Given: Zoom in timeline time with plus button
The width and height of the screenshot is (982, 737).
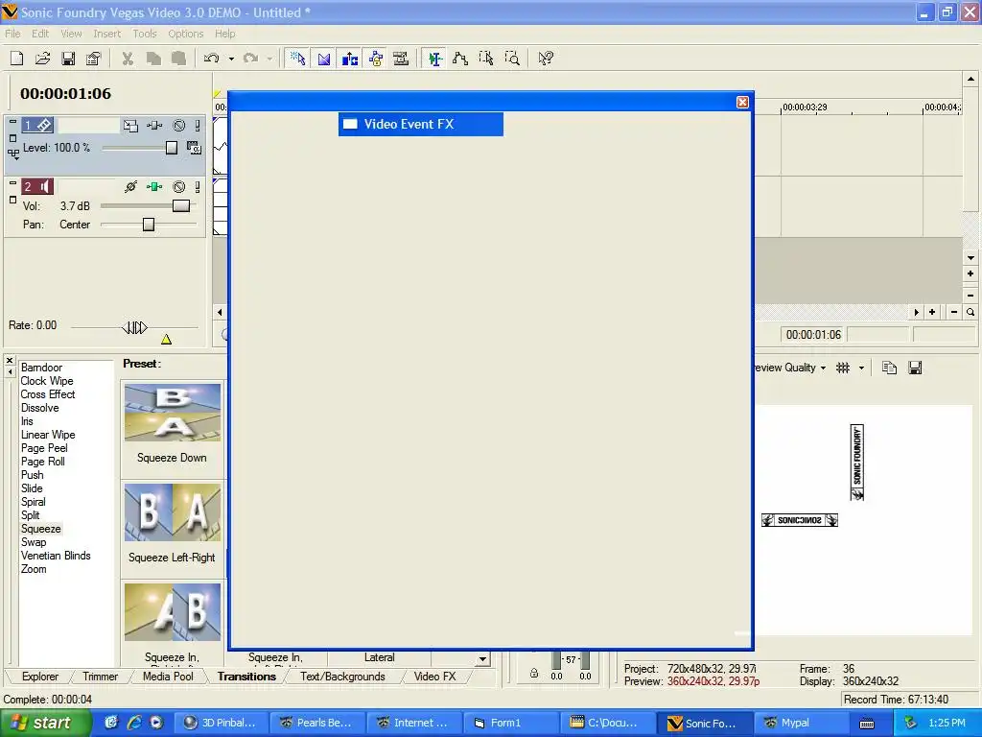Looking at the screenshot, I should [932, 312].
